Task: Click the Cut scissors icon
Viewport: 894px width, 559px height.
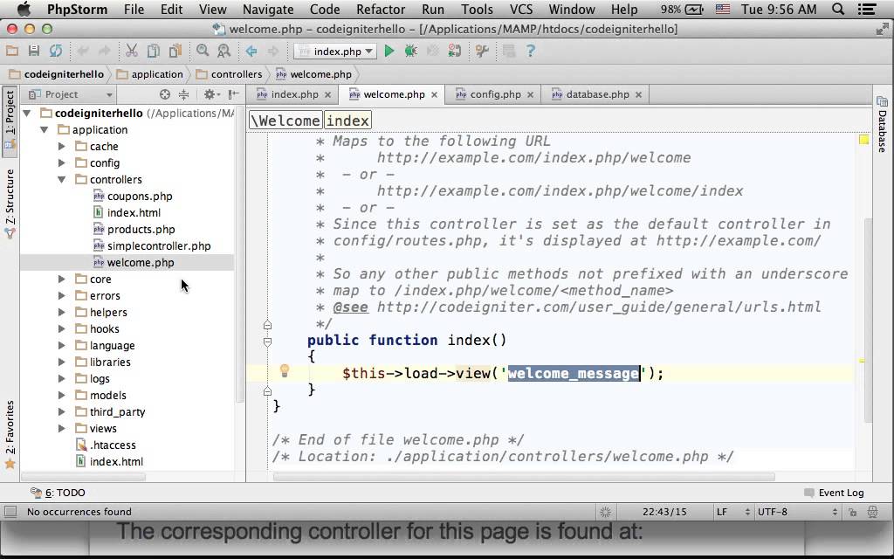Action: [x=131, y=52]
